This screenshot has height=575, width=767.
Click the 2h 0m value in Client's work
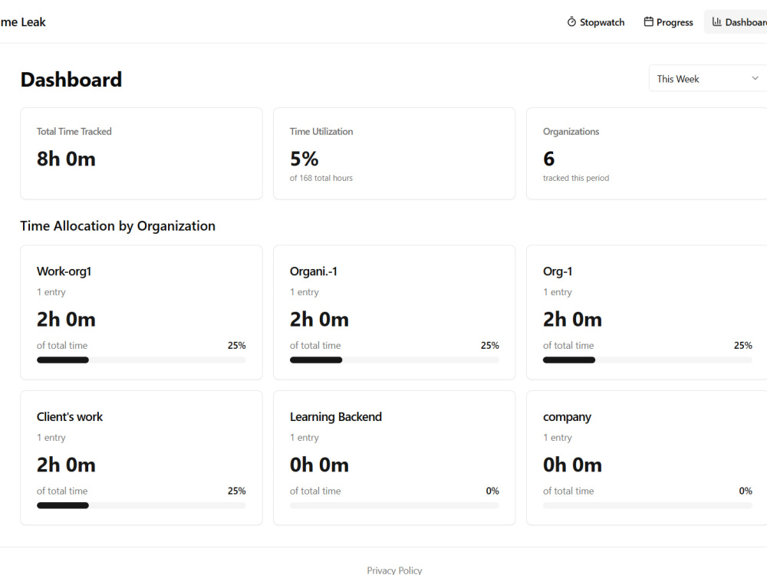66,465
